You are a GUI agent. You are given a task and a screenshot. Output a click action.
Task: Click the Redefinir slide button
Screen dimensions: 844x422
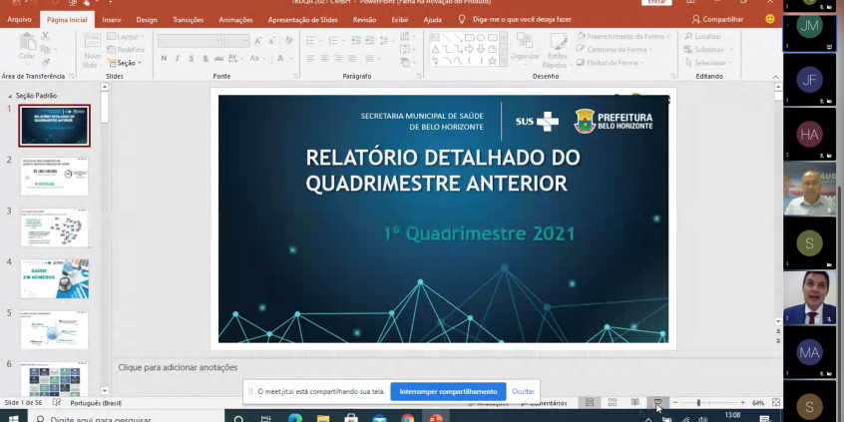coord(126,50)
